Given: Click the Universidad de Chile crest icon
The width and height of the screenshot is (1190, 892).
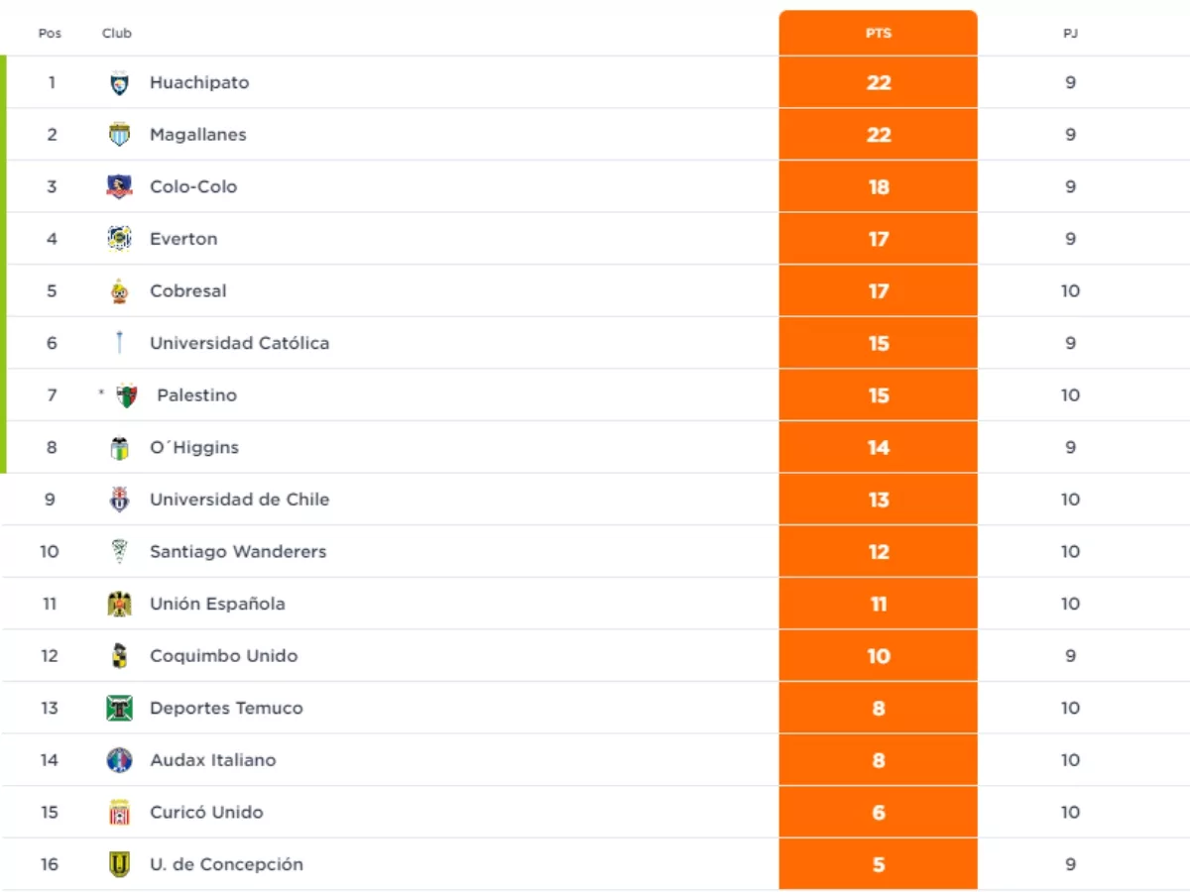Looking at the screenshot, I should tap(119, 500).
